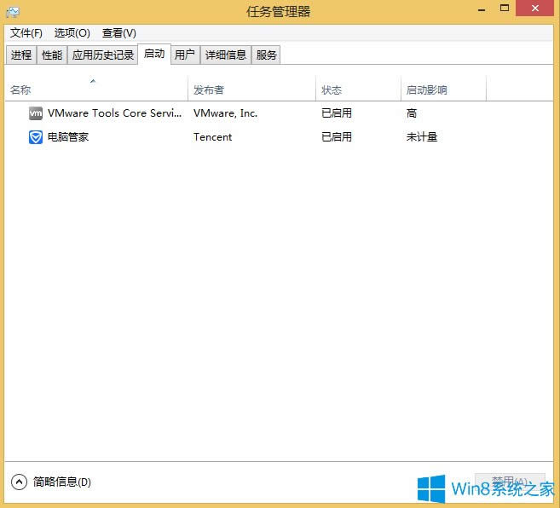Viewport: 560px width, 508px height.
Task: Close the Task Manager window
Action: pos(534,9)
